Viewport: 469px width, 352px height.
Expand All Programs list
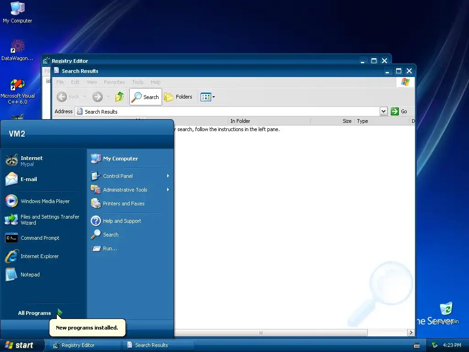tap(40, 313)
